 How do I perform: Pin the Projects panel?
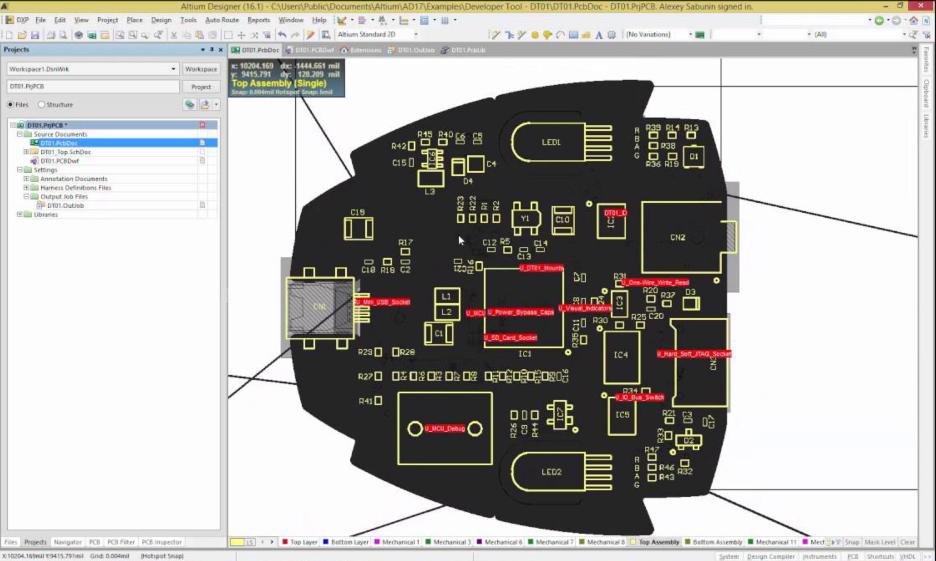(x=212, y=50)
